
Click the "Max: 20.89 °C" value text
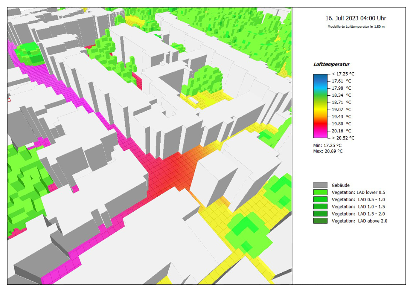point(328,151)
